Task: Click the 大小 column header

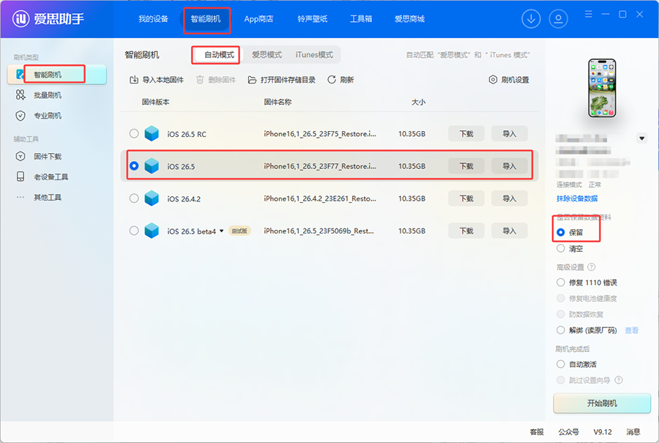Action: tap(418, 102)
